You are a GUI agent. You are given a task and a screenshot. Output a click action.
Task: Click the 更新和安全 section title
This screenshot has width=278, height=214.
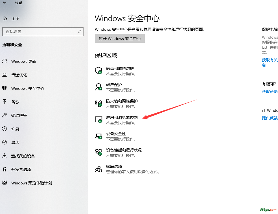12,45
